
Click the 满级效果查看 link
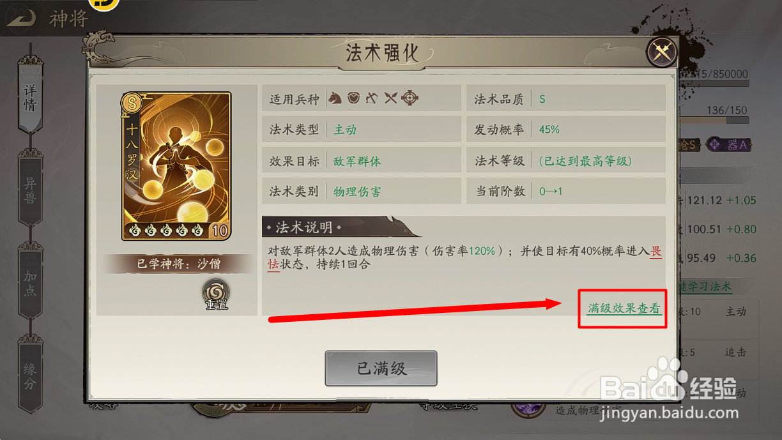pos(624,308)
